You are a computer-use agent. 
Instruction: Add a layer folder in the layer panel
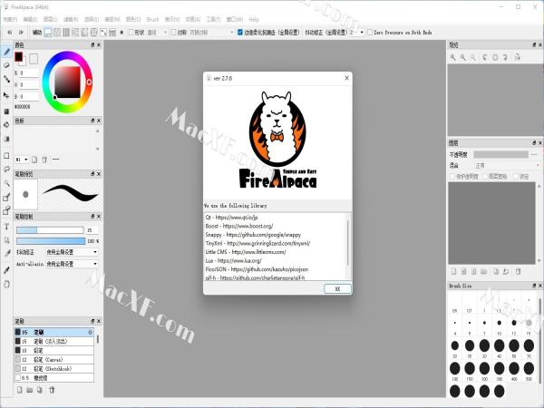484,272
